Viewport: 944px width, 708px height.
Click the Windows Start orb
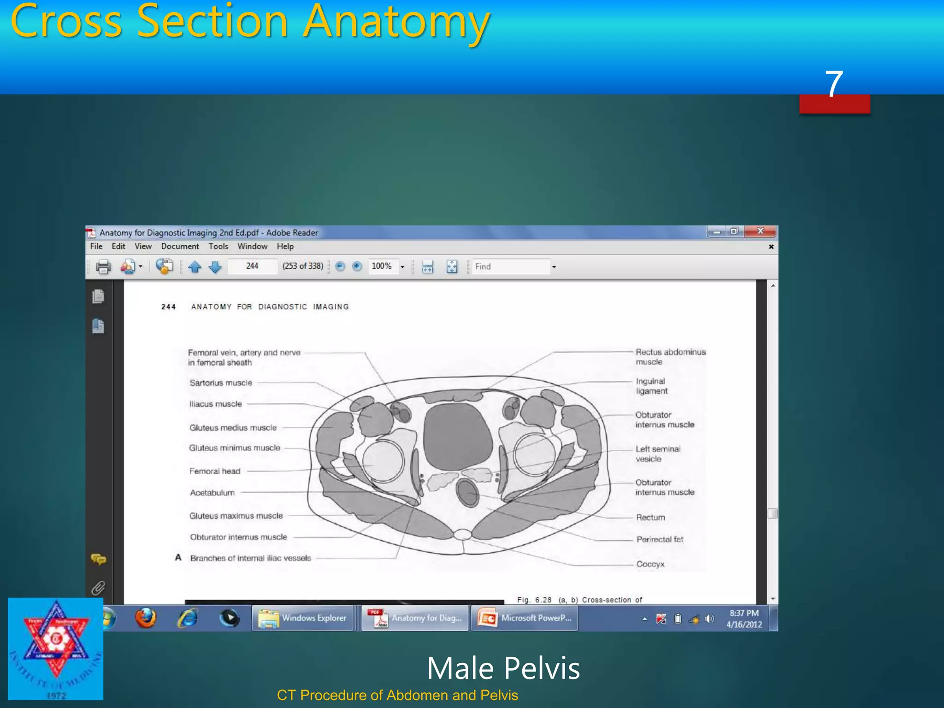109,618
